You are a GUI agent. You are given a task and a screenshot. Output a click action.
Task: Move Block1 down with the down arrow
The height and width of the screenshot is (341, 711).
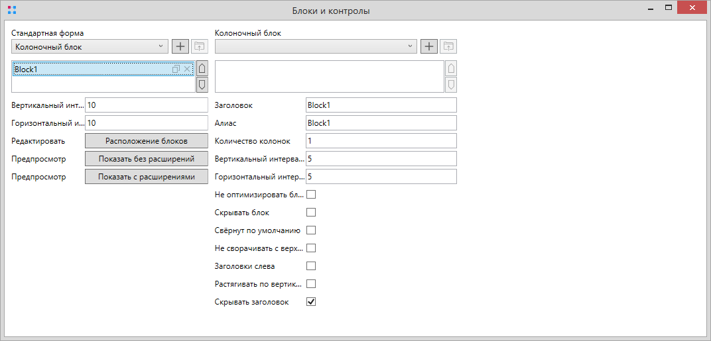point(202,85)
